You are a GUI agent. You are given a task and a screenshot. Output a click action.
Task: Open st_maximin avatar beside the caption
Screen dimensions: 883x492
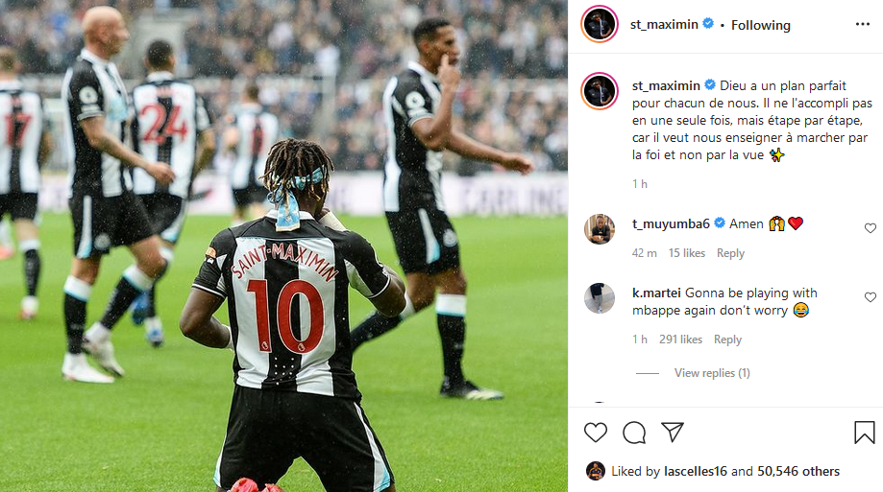point(600,90)
